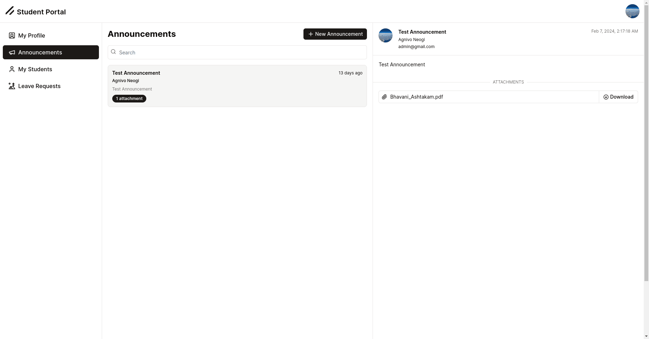Click the author avatar in announcement detail
The height and width of the screenshot is (339, 649).
coord(386,35)
